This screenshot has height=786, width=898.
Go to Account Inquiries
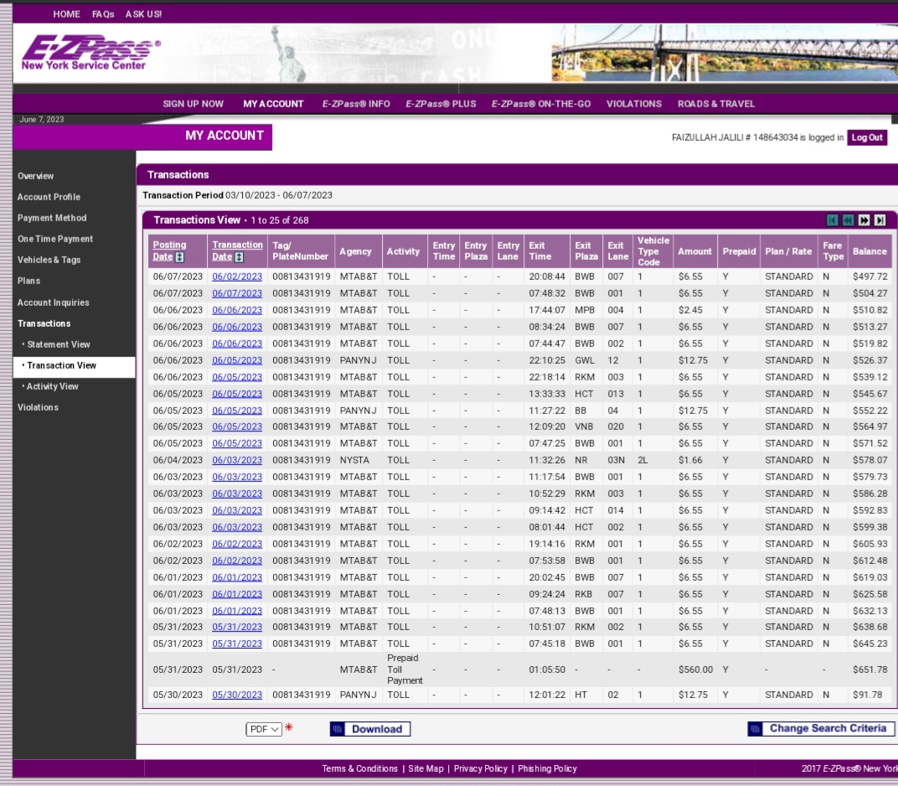click(x=54, y=303)
